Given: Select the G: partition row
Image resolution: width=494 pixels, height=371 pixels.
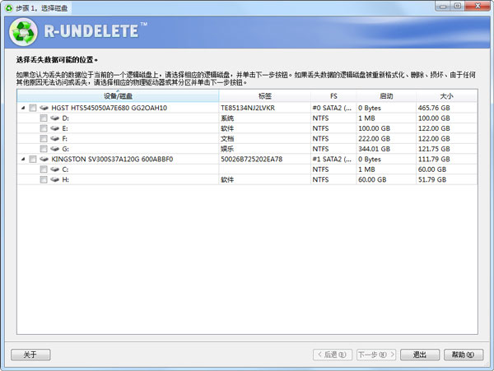Looking at the screenshot, I should [247, 149].
